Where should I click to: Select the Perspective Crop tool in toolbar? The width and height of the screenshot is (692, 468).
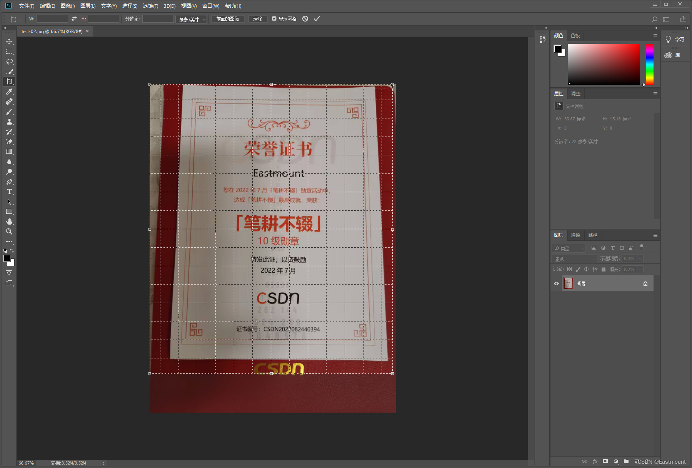coord(9,82)
